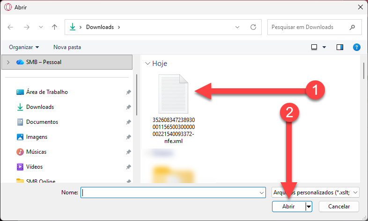This screenshot has width=368, height=221.
Task: Toggle the preview pane
Action: (x=340, y=47)
